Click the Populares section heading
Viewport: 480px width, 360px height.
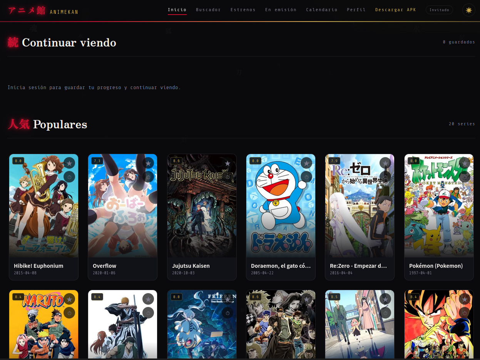(47, 124)
